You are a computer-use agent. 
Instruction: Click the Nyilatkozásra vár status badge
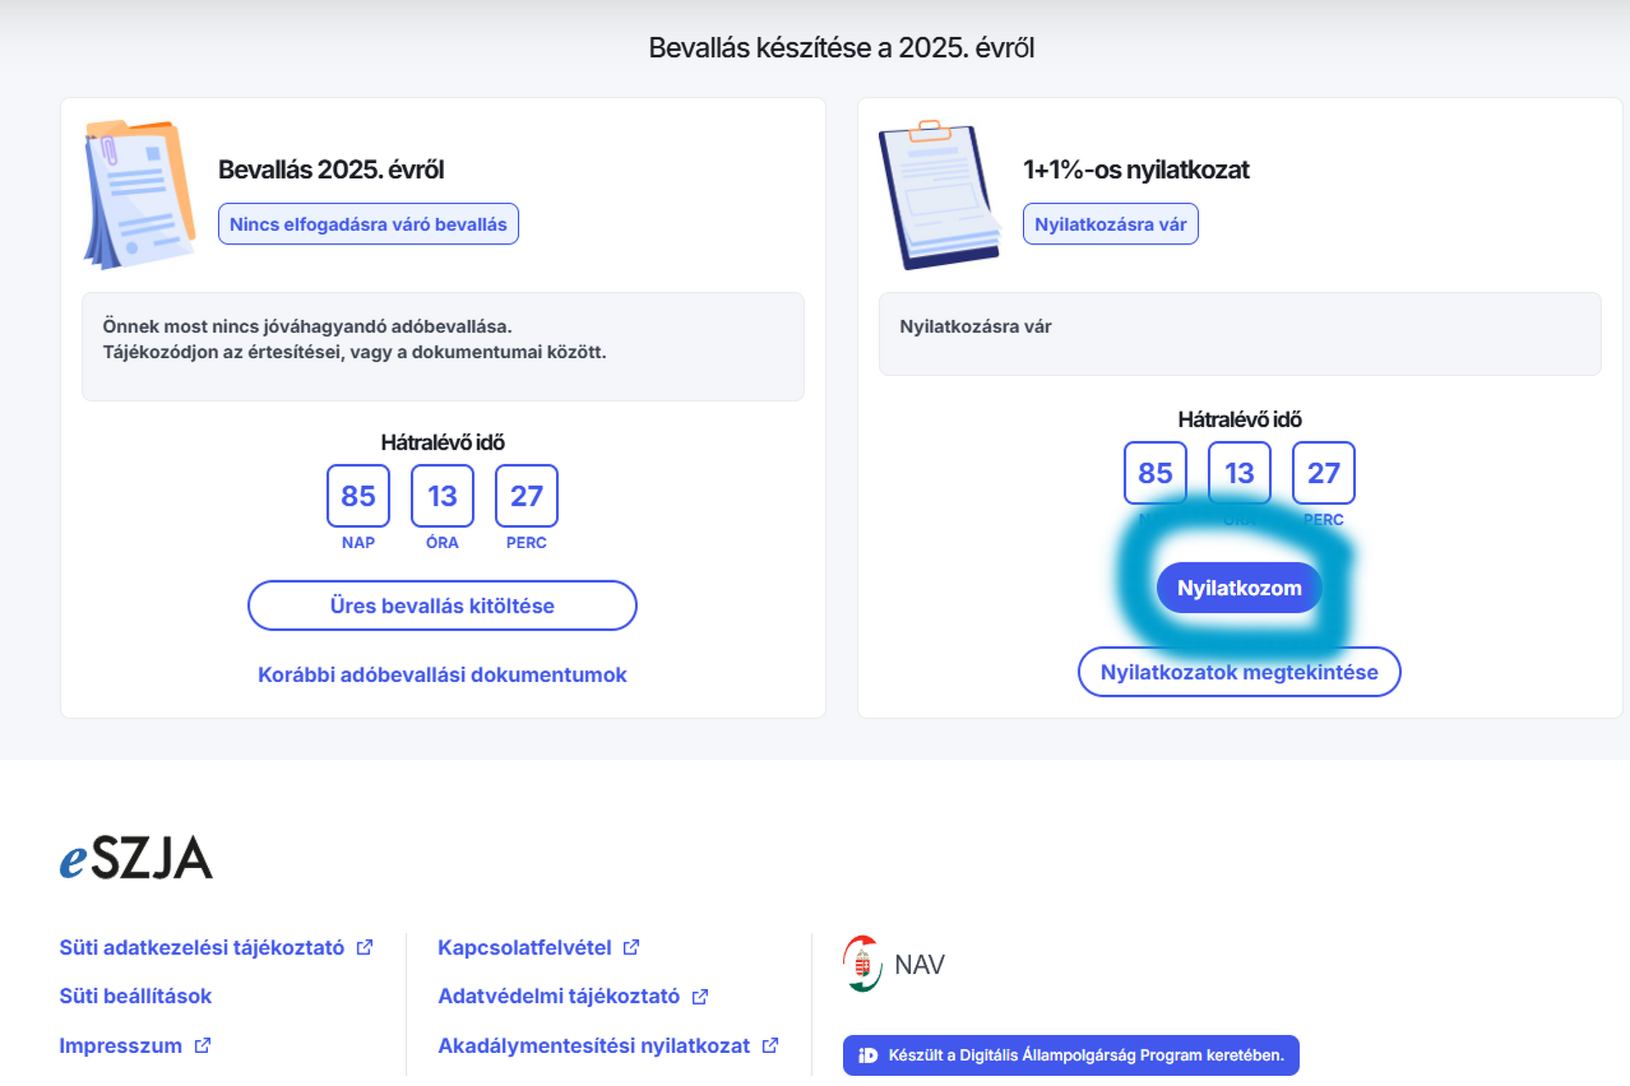point(1110,224)
